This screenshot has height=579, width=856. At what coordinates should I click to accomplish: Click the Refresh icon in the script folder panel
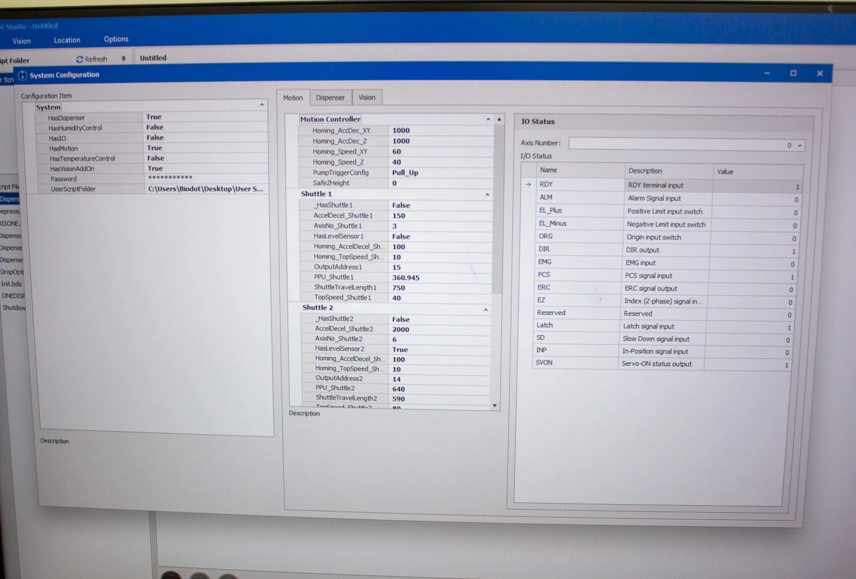click(x=79, y=59)
